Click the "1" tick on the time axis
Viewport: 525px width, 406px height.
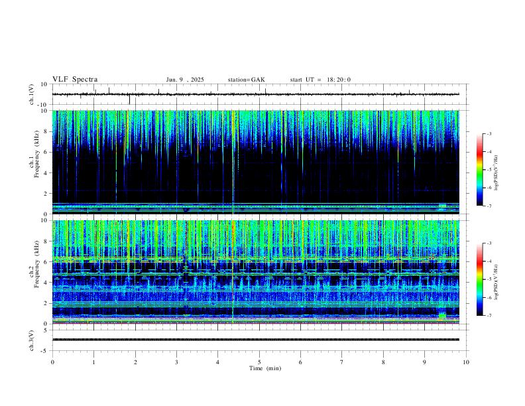click(94, 362)
